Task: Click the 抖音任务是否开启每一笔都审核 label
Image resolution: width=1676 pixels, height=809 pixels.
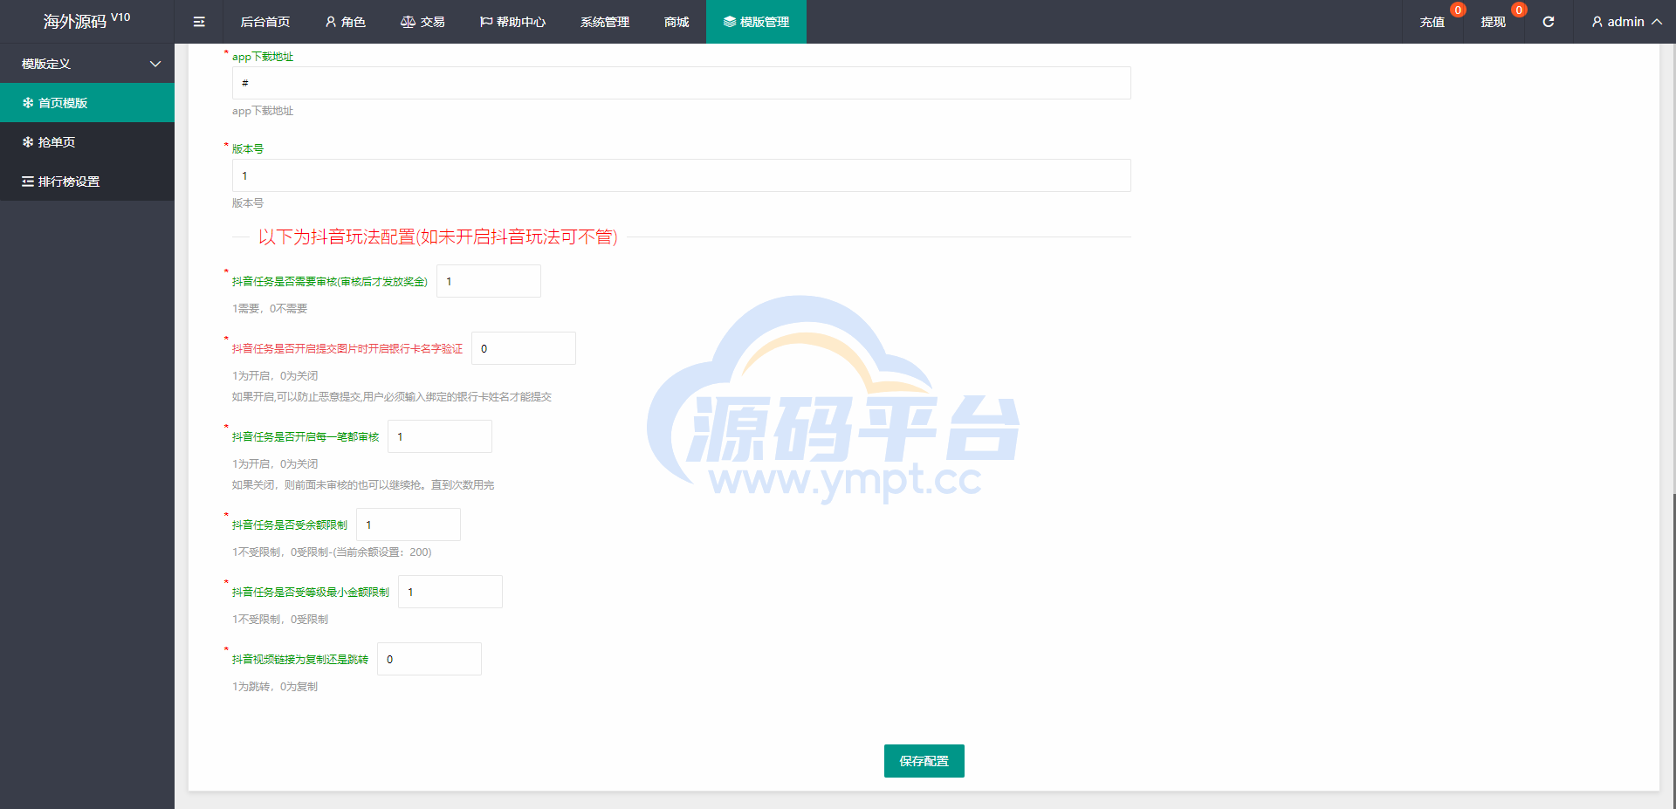Action: tap(306, 437)
